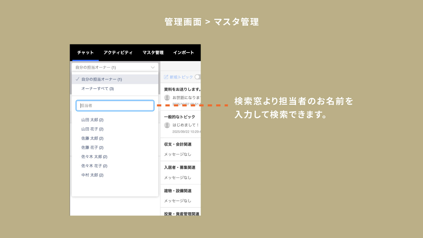423x238 pixels.
Task: Expand the owner filter dropdown chevron
Action: pos(153,67)
